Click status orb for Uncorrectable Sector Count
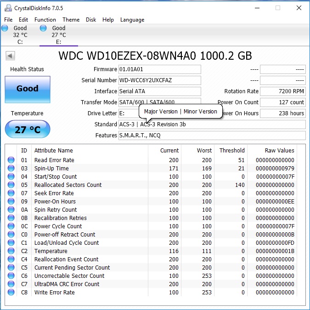The height and width of the screenshot is (310, 310). (x=11, y=276)
